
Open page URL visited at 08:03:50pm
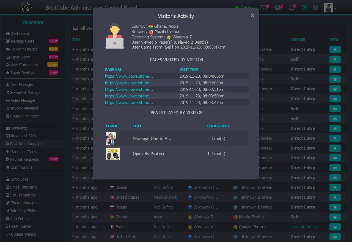[x=129, y=96]
